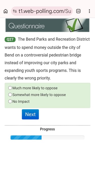Open the three-dot browser menu

[x=89, y=11]
